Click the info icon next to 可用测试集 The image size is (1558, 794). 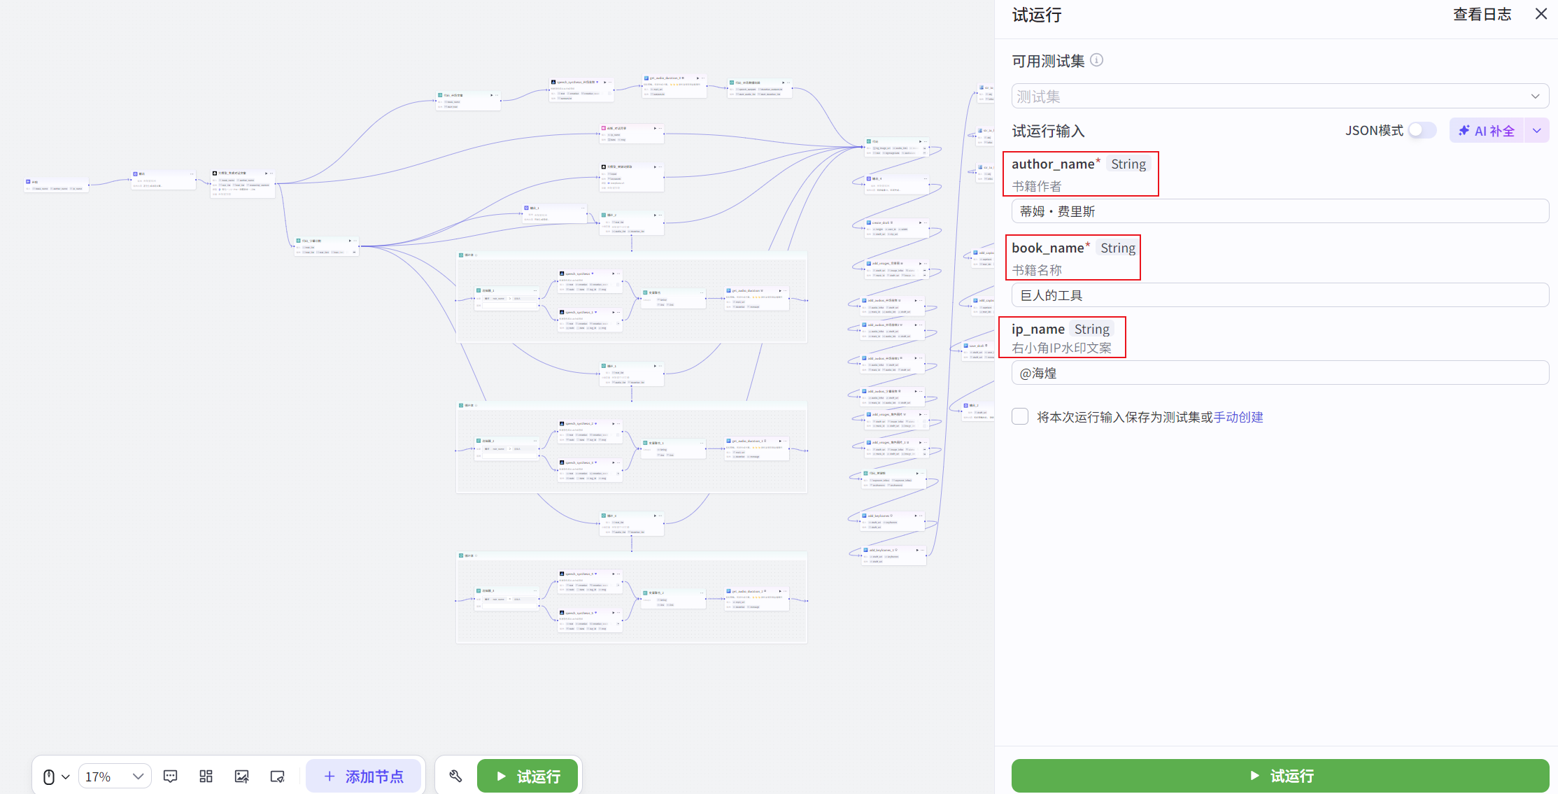1097,60
